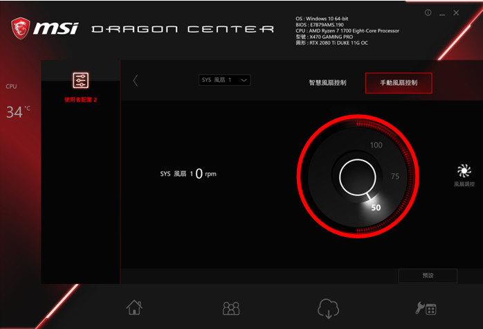Open the 風扇調控 fan tuning icon
The width and height of the screenshot is (483, 329).
point(464,175)
